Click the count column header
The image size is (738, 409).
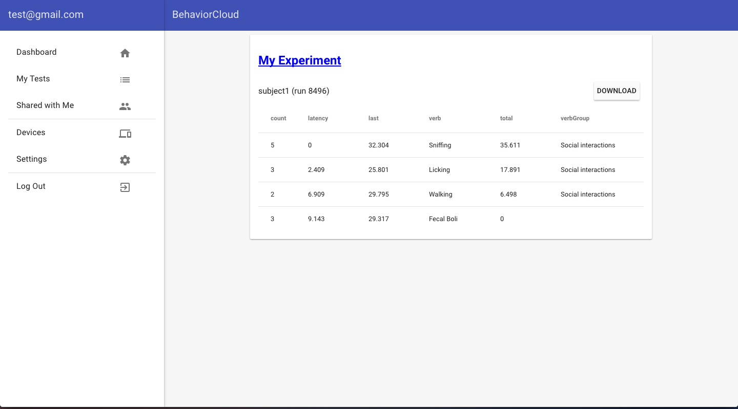click(x=278, y=118)
